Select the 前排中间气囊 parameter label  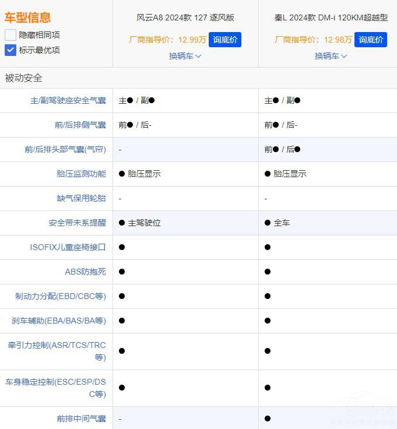click(x=81, y=419)
